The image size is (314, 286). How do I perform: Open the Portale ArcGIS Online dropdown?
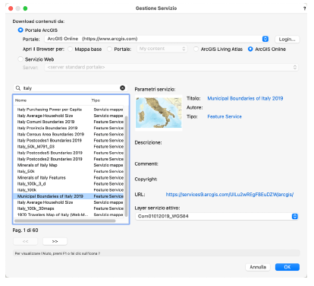coord(156,39)
